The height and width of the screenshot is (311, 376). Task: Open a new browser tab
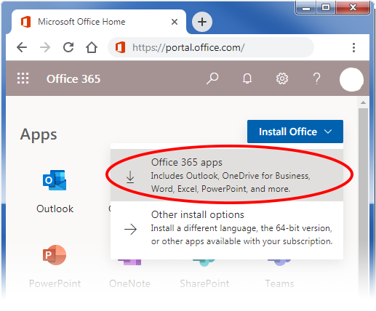click(202, 22)
